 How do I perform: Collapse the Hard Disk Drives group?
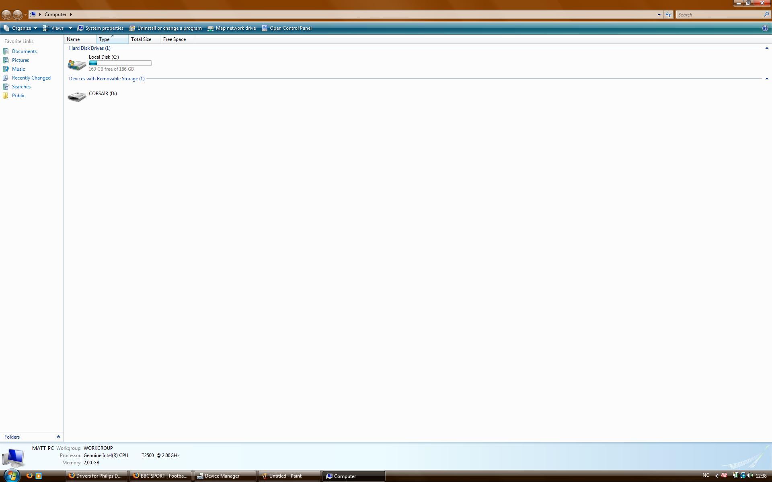point(766,48)
